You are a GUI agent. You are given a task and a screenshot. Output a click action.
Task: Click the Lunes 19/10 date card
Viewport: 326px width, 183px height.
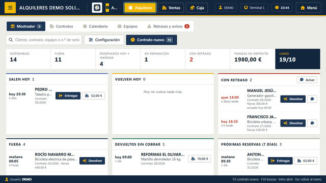tap(297, 59)
